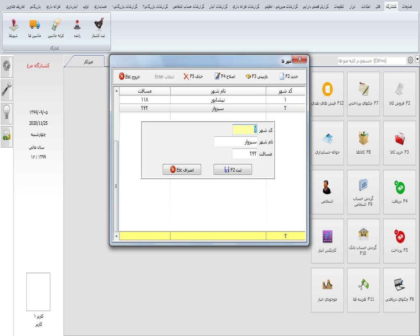Open the فروش کالا F2 tile
Viewport: 420px width, 336px height.
click(399, 94)
